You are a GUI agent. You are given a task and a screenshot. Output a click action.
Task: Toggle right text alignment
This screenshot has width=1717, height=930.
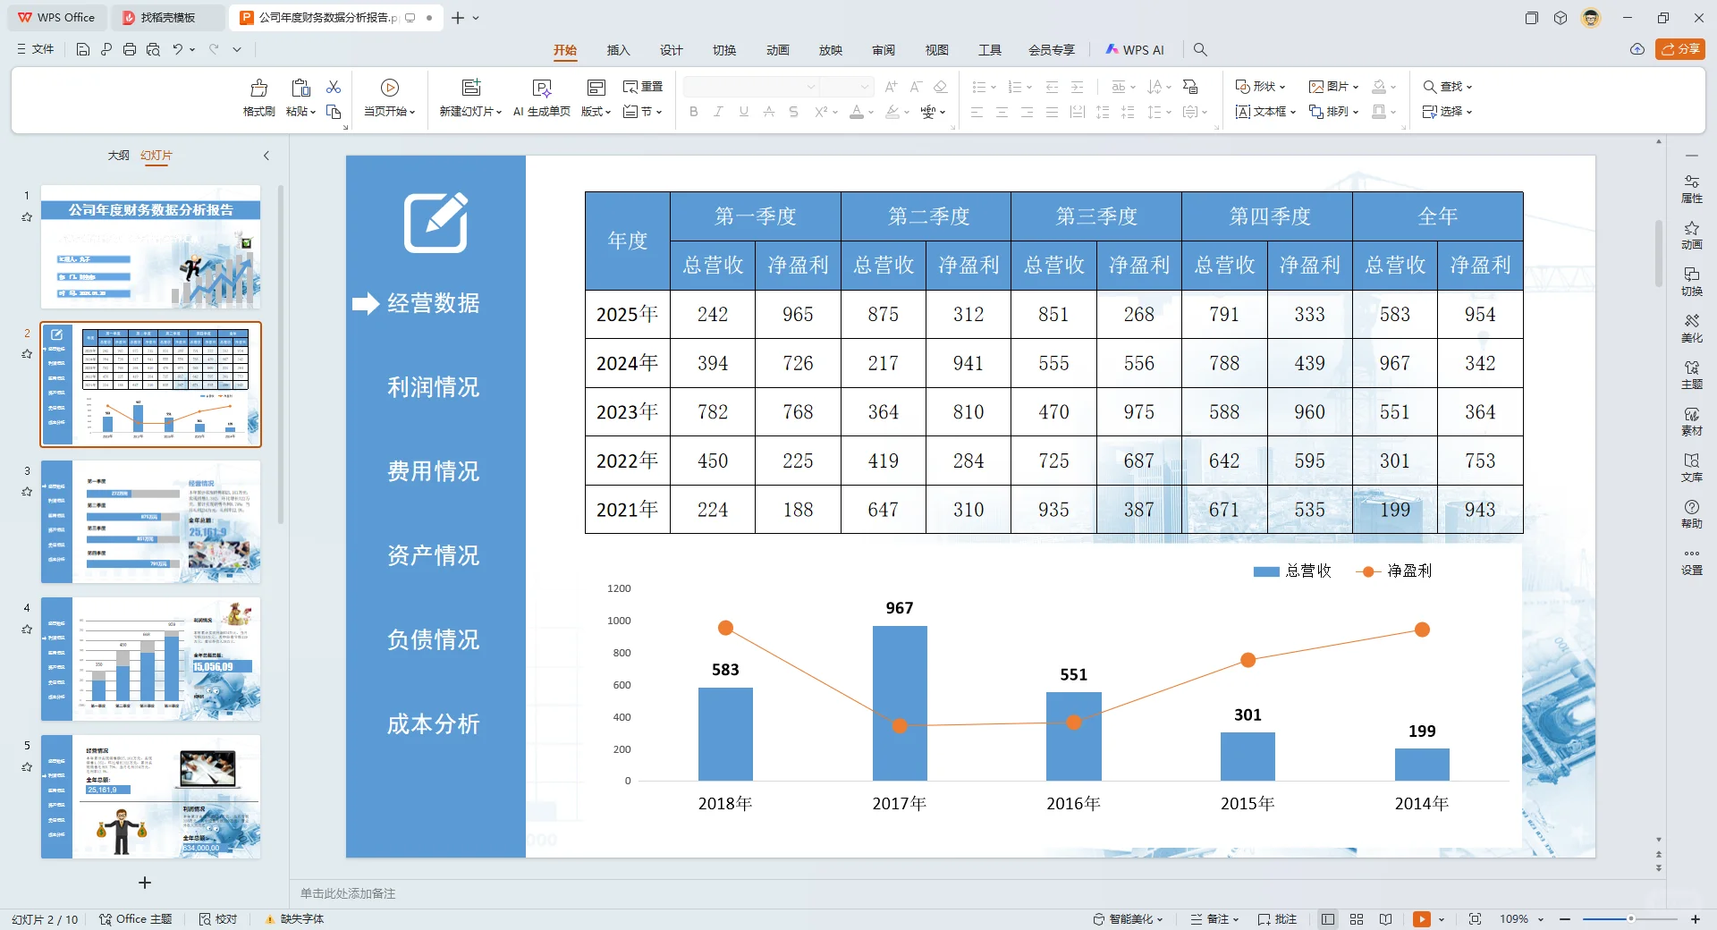(x=1027, y=112)
